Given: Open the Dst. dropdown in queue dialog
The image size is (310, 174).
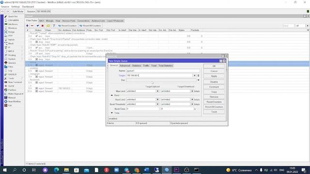Looking at the screenshot, I should [198, 80].
